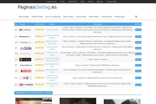This screenshot has height=104, width=156.
Task: Click Victoria Milan link in top bar
Action: tap(112, 2)
